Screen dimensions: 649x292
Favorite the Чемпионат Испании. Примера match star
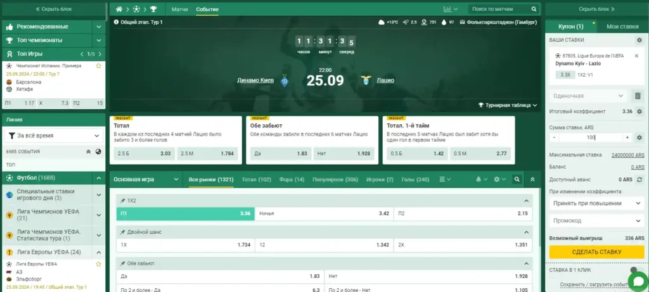coord(98,66)
